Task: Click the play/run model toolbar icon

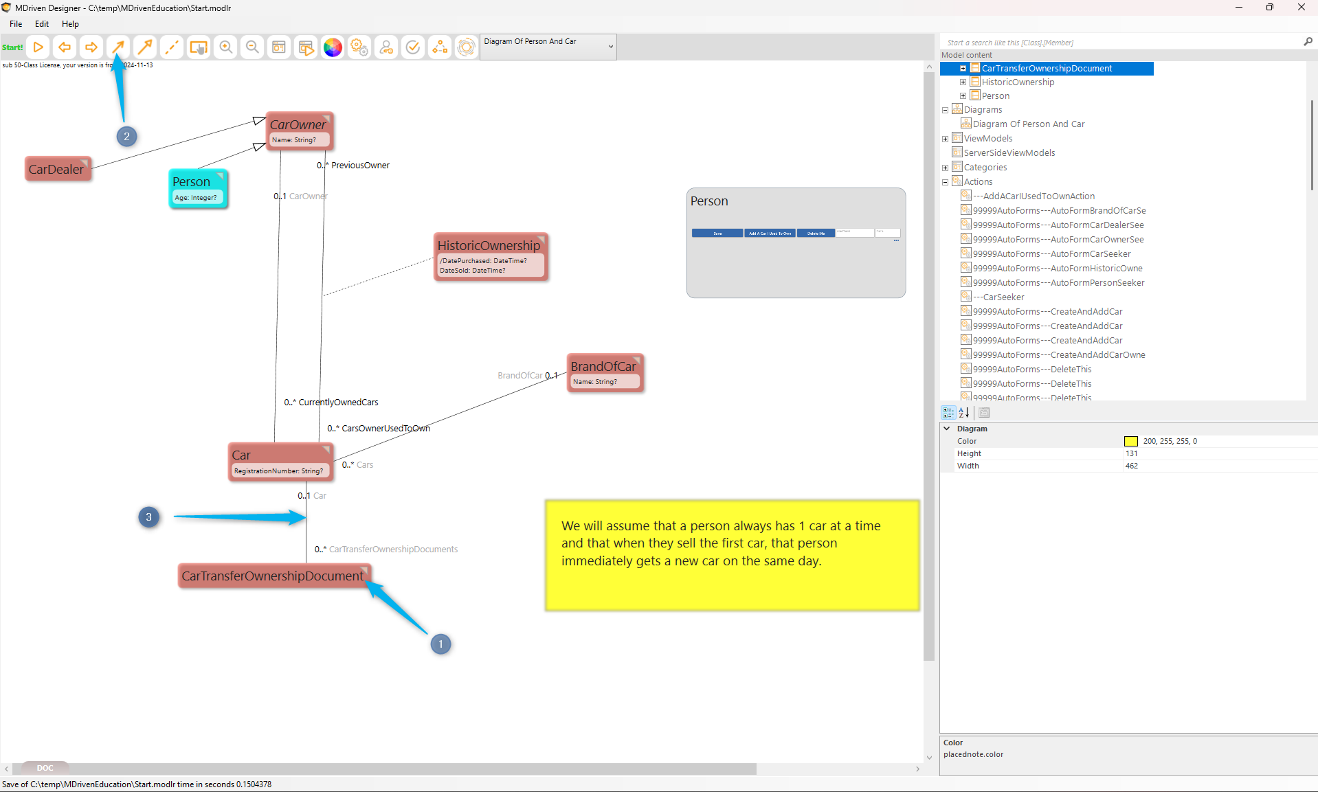Action: (38, 47)
